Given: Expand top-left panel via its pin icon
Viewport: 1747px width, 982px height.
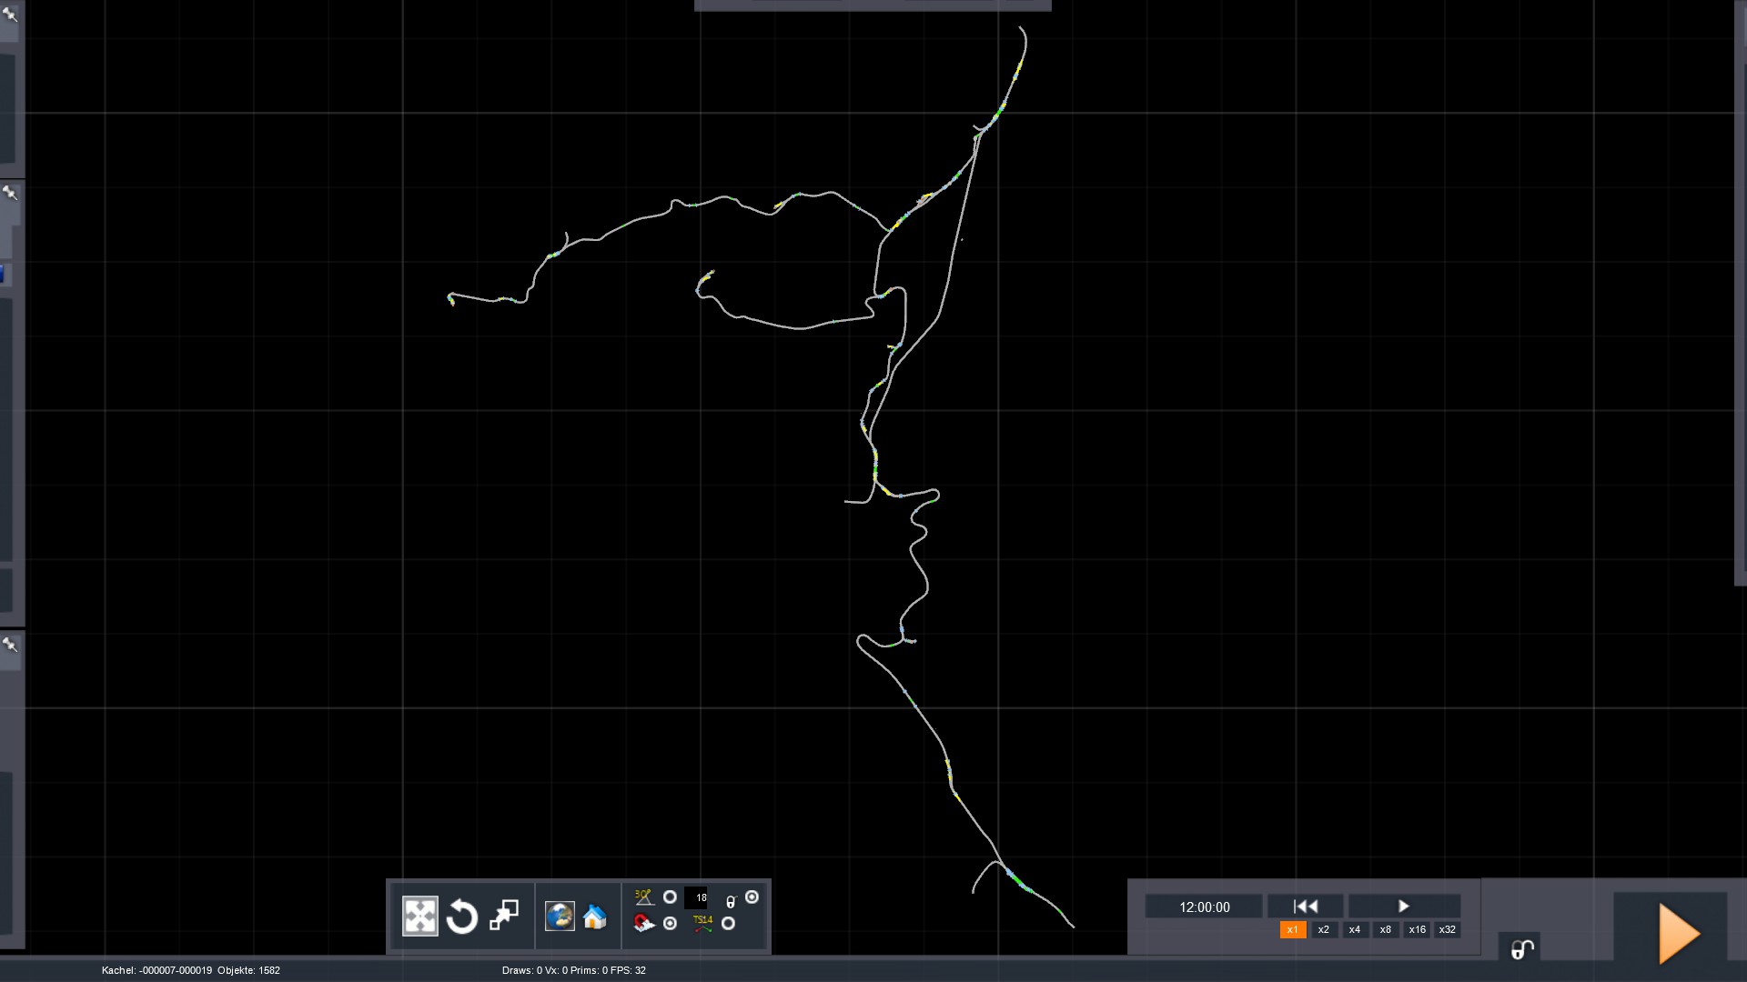Looking at the screenshot, I should coord(10,14).
